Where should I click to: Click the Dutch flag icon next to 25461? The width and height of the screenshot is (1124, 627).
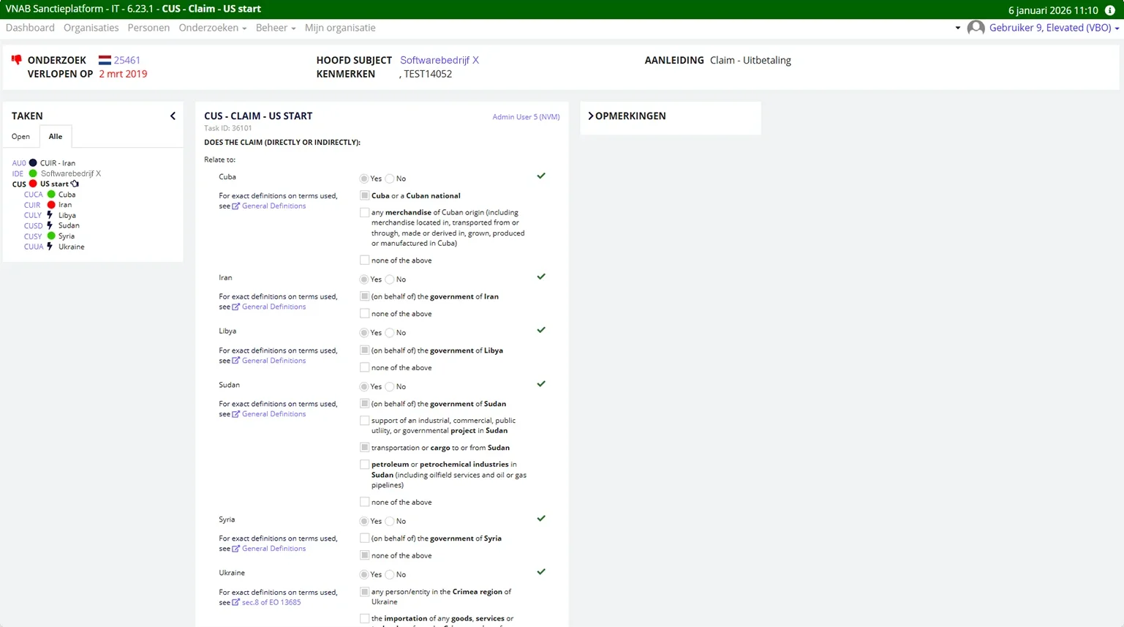tap(105, 60)
